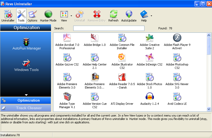Open the Tools toolbar button
This screenshot has height=138, width=212.
(x=21, y=16)
